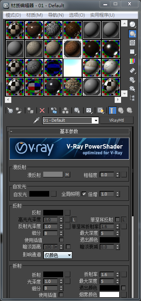Open the material editor Options icon

pyautogui.click(x=132, y=79)
